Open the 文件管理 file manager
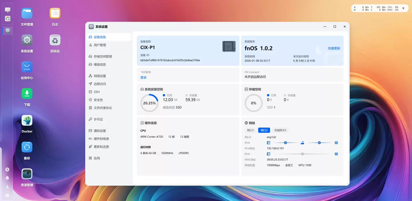The height and width of the screenshot is (201, 412). (x=27, y=13)
